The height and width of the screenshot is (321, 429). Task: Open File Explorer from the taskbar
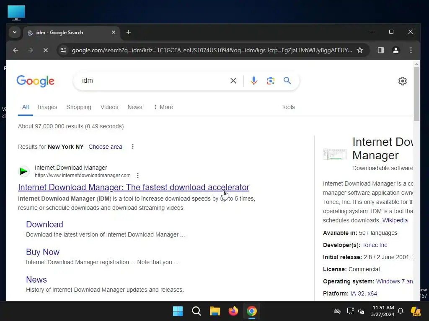tap(215, 311)
